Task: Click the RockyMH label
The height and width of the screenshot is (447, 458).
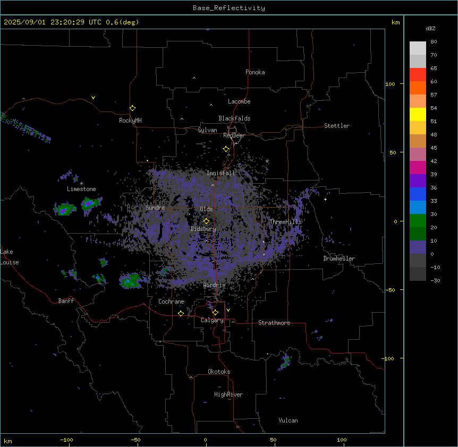Action: pos(130,121)
